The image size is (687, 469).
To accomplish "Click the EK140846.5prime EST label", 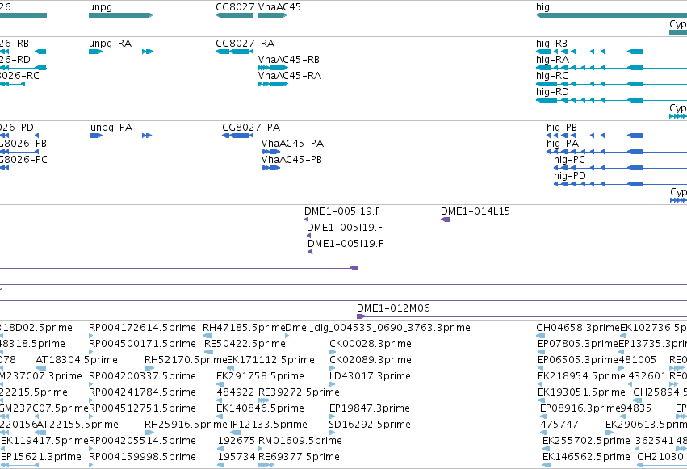I will click(260, 408).
